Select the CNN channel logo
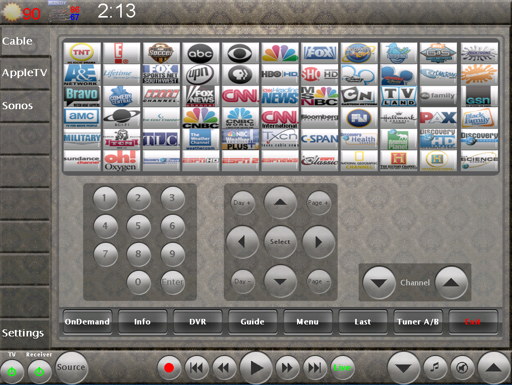This screenshot has width=512, height=385. pos(240,96)
